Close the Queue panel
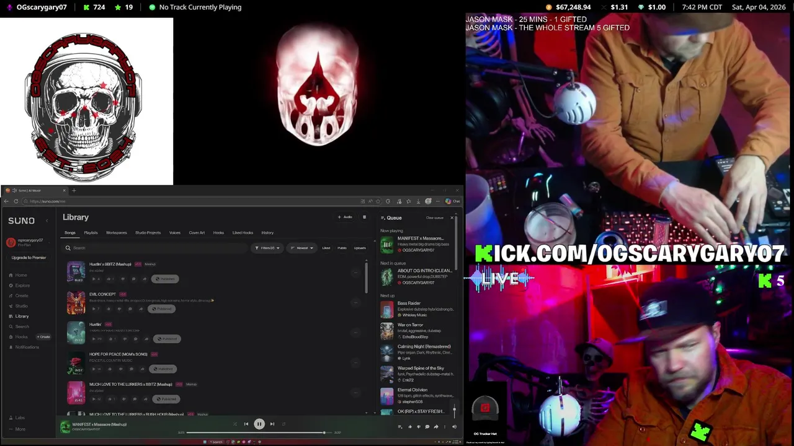 tap(452, 218)
